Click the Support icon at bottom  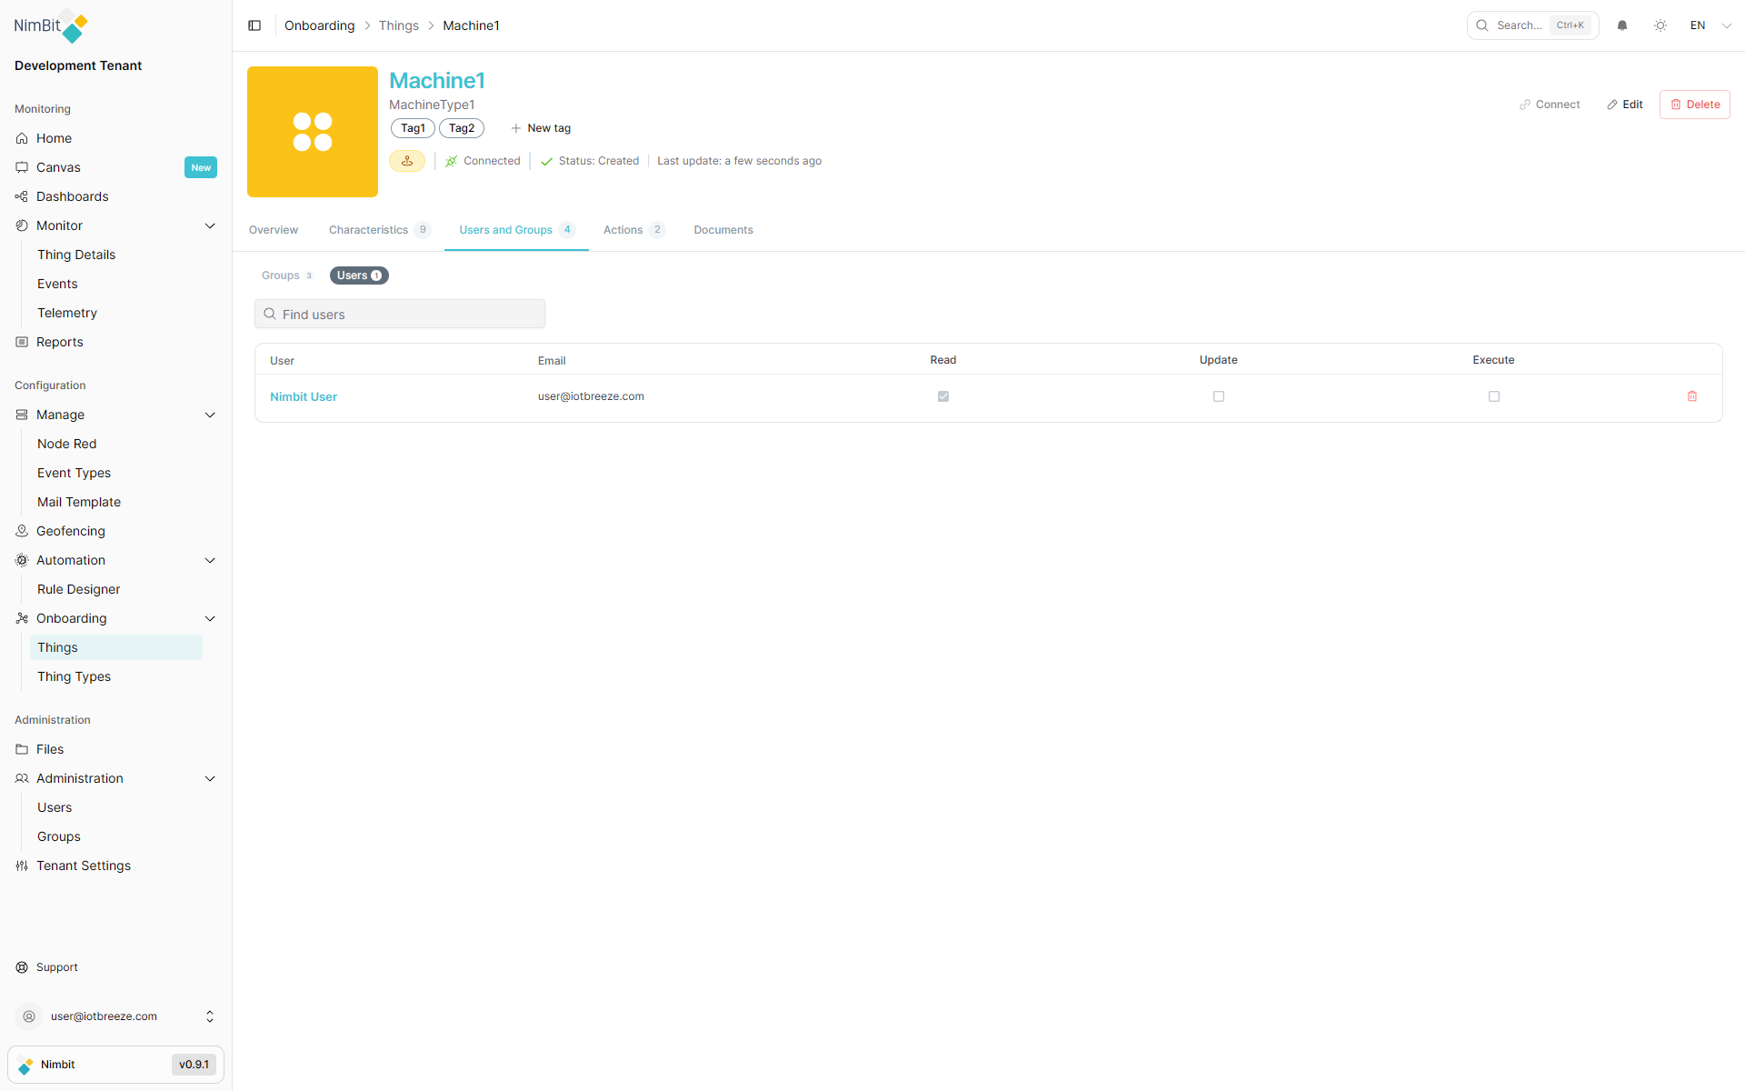(x=21, y=966)
